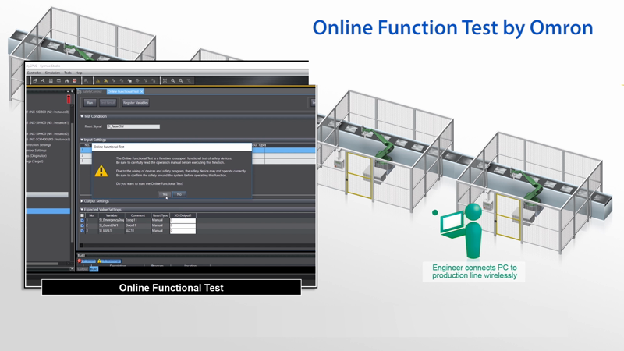Click the wrench tool icon in toolbar
The image size is (624, 351).
[43, 81]
